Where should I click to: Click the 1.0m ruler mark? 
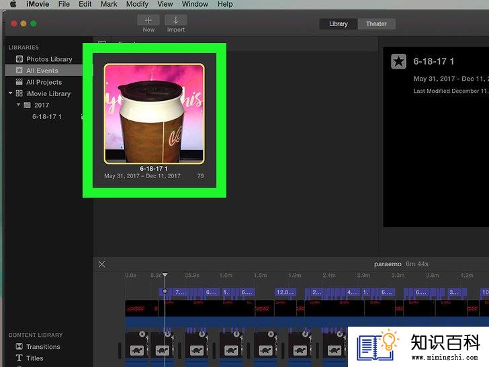pyautogui.click(x=226, y=276)
